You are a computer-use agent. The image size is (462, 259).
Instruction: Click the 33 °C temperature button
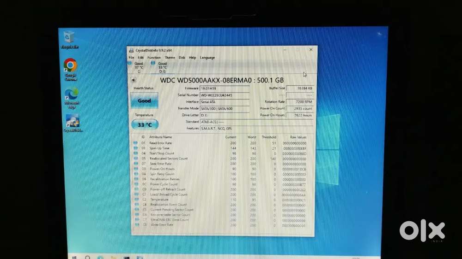coord(145,124)
